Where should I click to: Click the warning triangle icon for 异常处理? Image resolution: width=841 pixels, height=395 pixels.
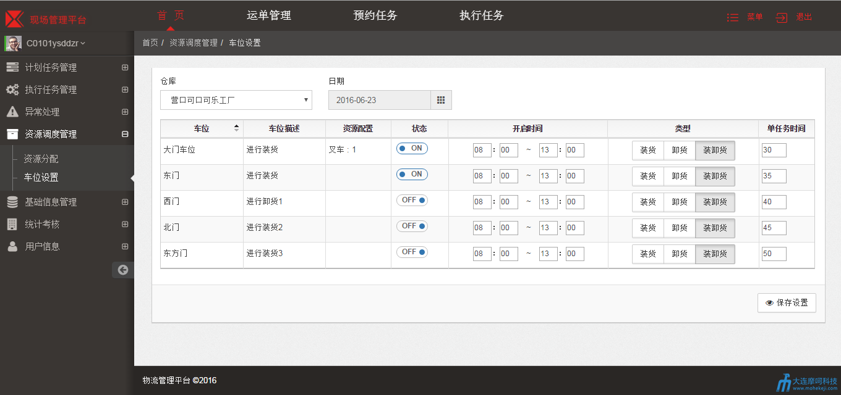(x=12, y=112)
